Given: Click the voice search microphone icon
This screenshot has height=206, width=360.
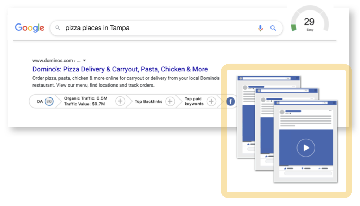Looking at the screenshot, I should click(260, 28).
